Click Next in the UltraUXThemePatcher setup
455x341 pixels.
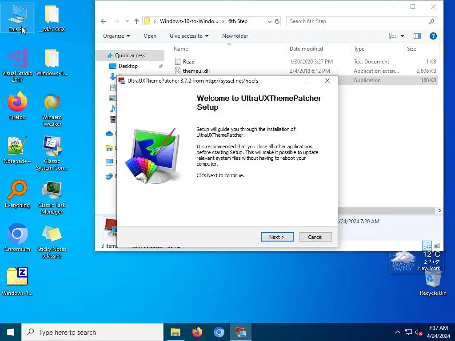[277, 237]
